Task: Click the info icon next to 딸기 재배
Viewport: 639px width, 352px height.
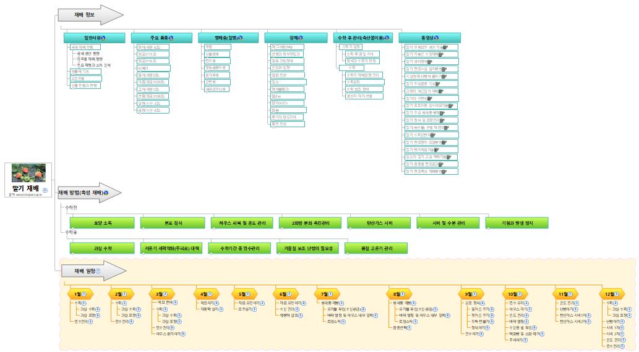Action: (x=45, y=190)
